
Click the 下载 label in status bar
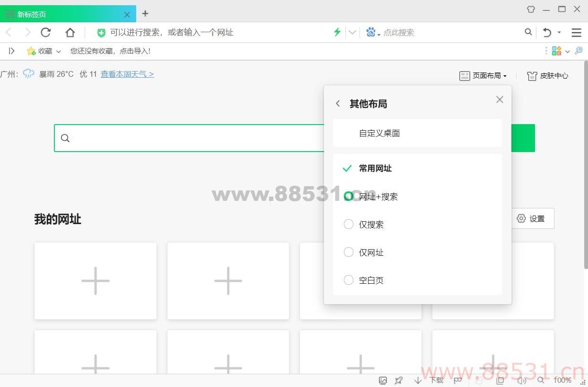pyautogui.click(x=437, y=380)
